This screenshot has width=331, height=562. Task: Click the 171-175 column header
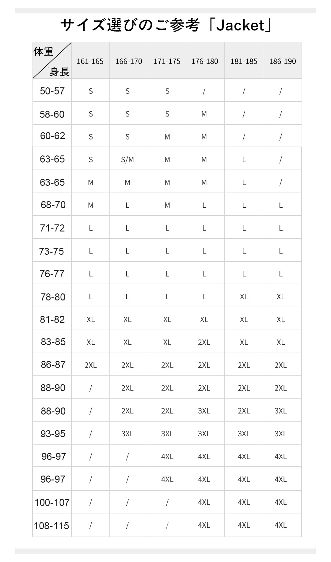pyautogui.click(x=167, y=61)
